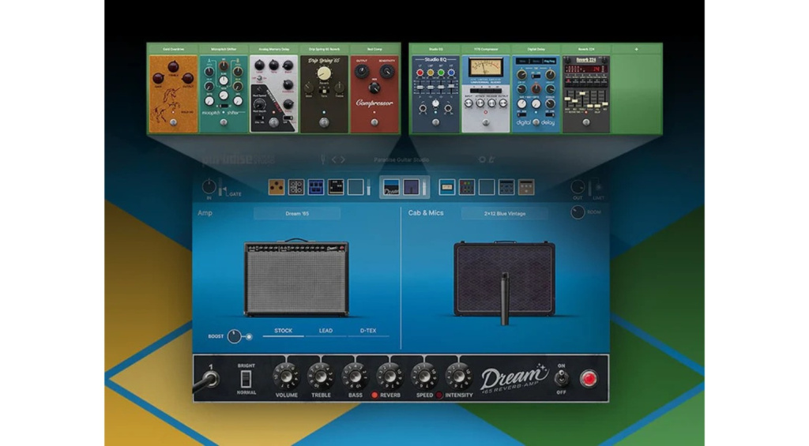Click the amp VOLUME knob
The height and width of the screenshot is (446, 809).
tap(286, 377)
